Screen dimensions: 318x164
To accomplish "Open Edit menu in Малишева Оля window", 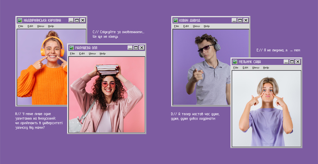I will (x=82, y=54).
